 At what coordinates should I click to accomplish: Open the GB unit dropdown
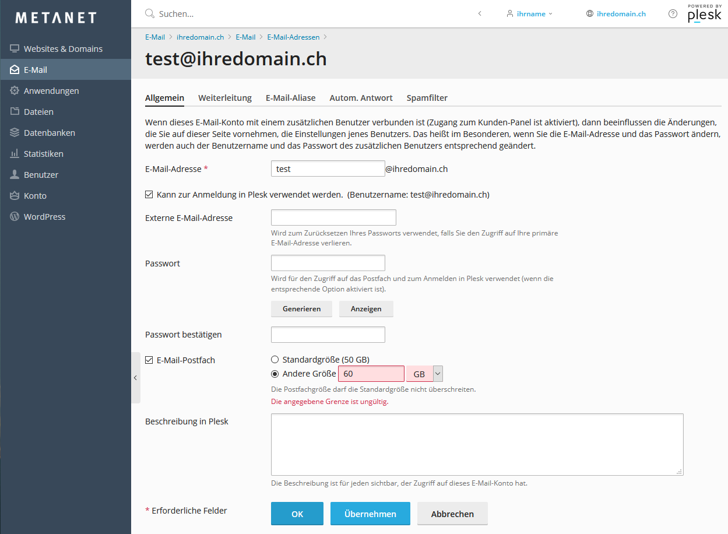pyautogui.click(x=438, y=374)
